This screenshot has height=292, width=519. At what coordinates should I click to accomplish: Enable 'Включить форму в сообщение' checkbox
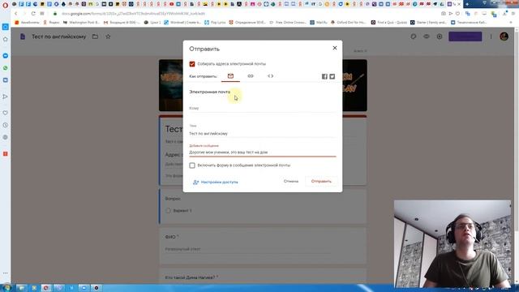coord(192,165)
